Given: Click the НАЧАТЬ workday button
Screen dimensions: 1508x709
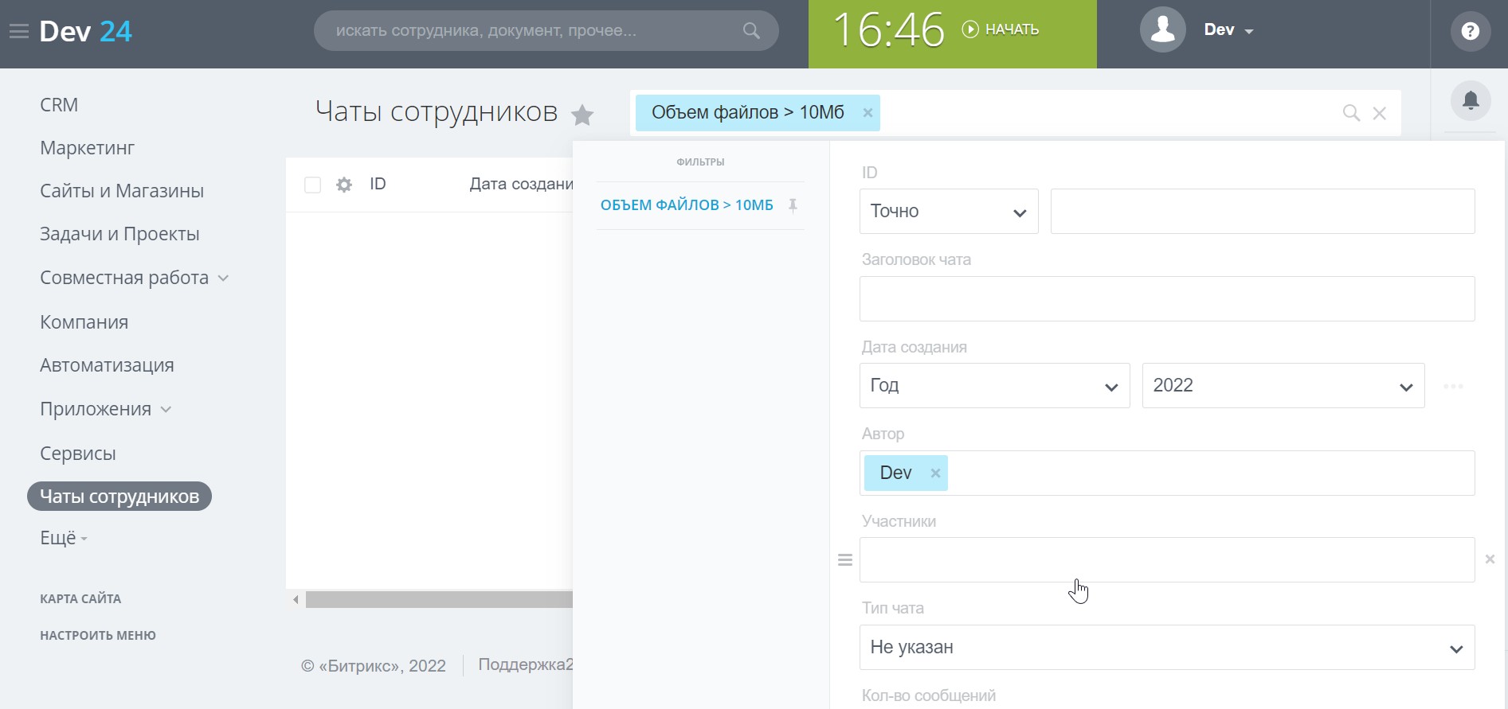Looking at the screenshot, I should (1001, 29).
